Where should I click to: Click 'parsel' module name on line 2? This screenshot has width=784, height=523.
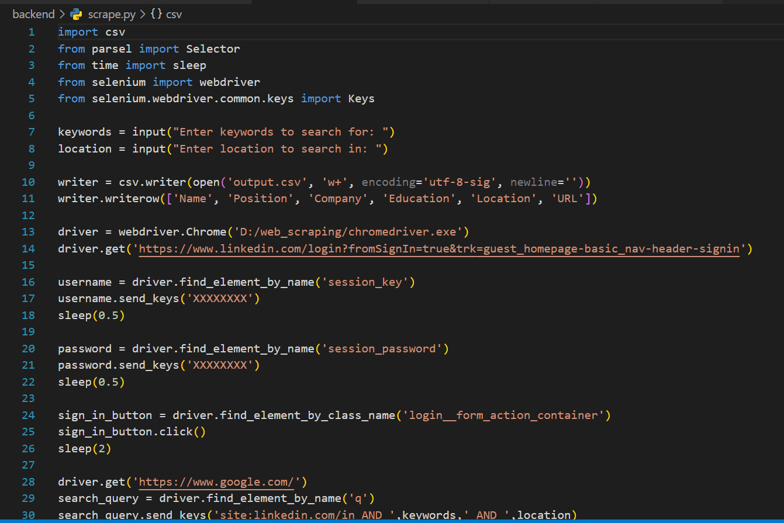tap(112, 49)
